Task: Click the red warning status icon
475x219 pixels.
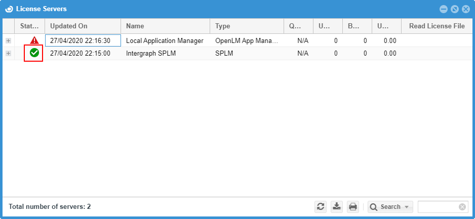Action: coord(34,40)
